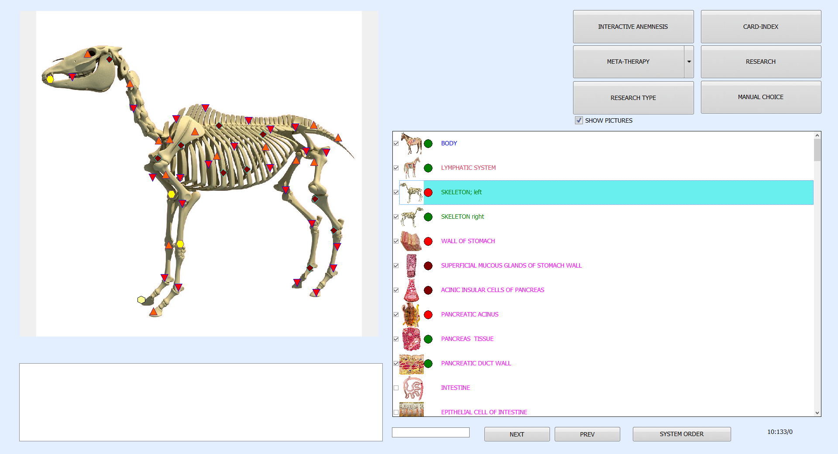Open the Meta-Therapy dropdown arrow
Screen dimensions: 838x454
coord(689,62)
